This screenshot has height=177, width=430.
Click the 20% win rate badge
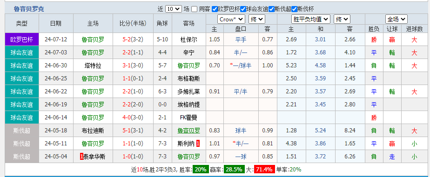200,170
